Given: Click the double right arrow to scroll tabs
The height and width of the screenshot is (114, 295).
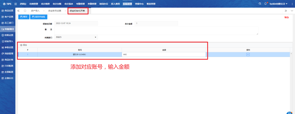Looking at the screenshot, I should coord(286,11).
